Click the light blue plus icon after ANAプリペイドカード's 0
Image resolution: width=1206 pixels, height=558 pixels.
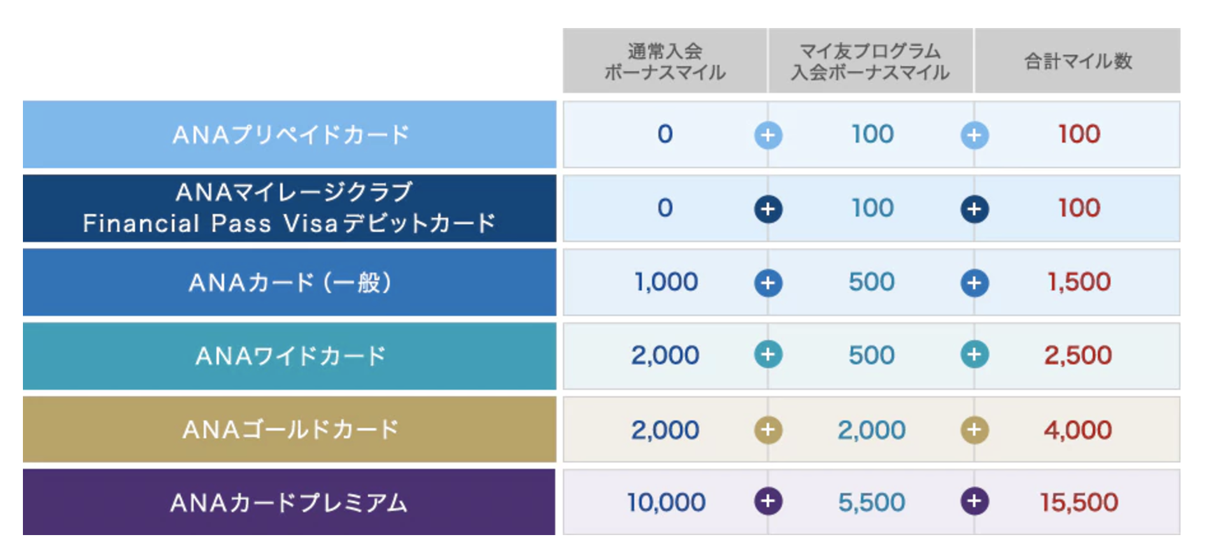pos(768,135)
